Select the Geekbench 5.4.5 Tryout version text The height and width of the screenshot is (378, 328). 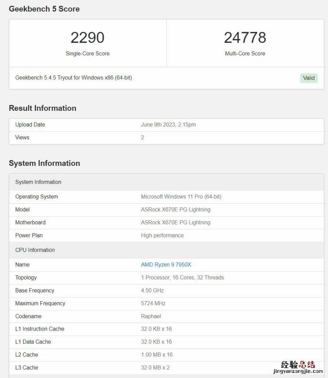[x=74, y=78]
